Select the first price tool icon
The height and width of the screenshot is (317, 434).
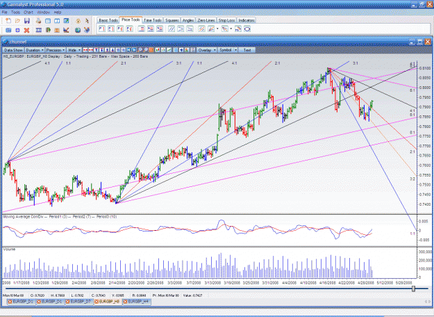(x=102, y=29)
